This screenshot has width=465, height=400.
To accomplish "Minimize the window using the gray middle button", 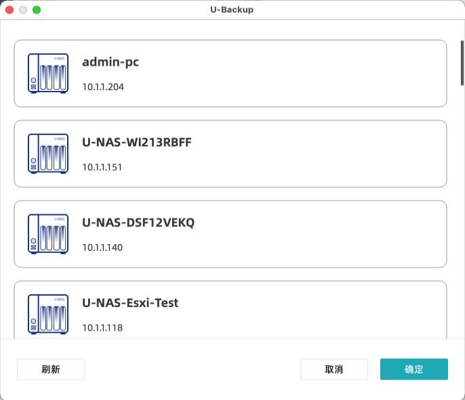I will click(23, 10).
